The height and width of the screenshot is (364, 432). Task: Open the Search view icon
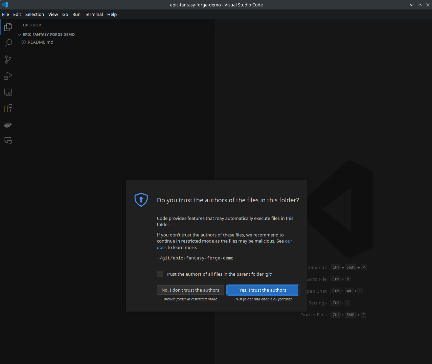[x=8, y=43]
